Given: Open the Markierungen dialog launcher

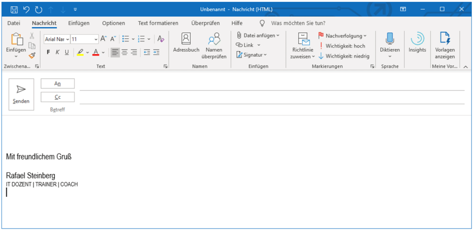Looking at the screenshot, I should point(372,66).
